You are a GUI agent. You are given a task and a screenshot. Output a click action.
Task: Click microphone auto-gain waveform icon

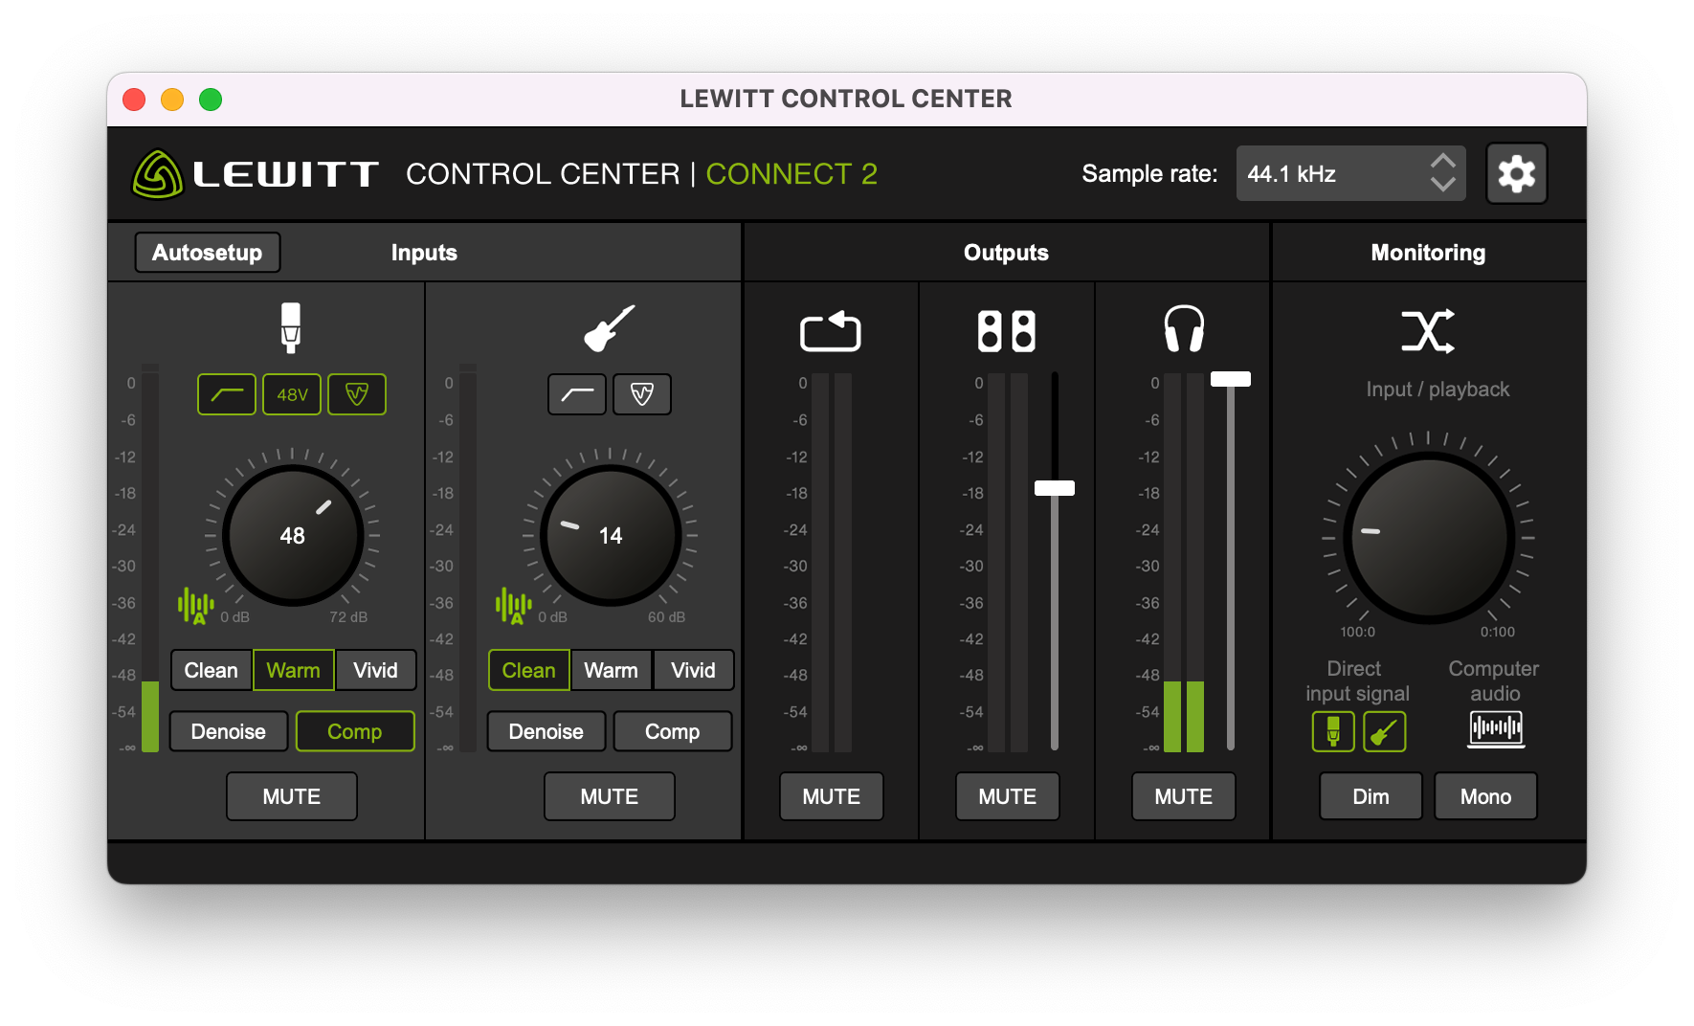pyautogui.click(x=195, y=606)
